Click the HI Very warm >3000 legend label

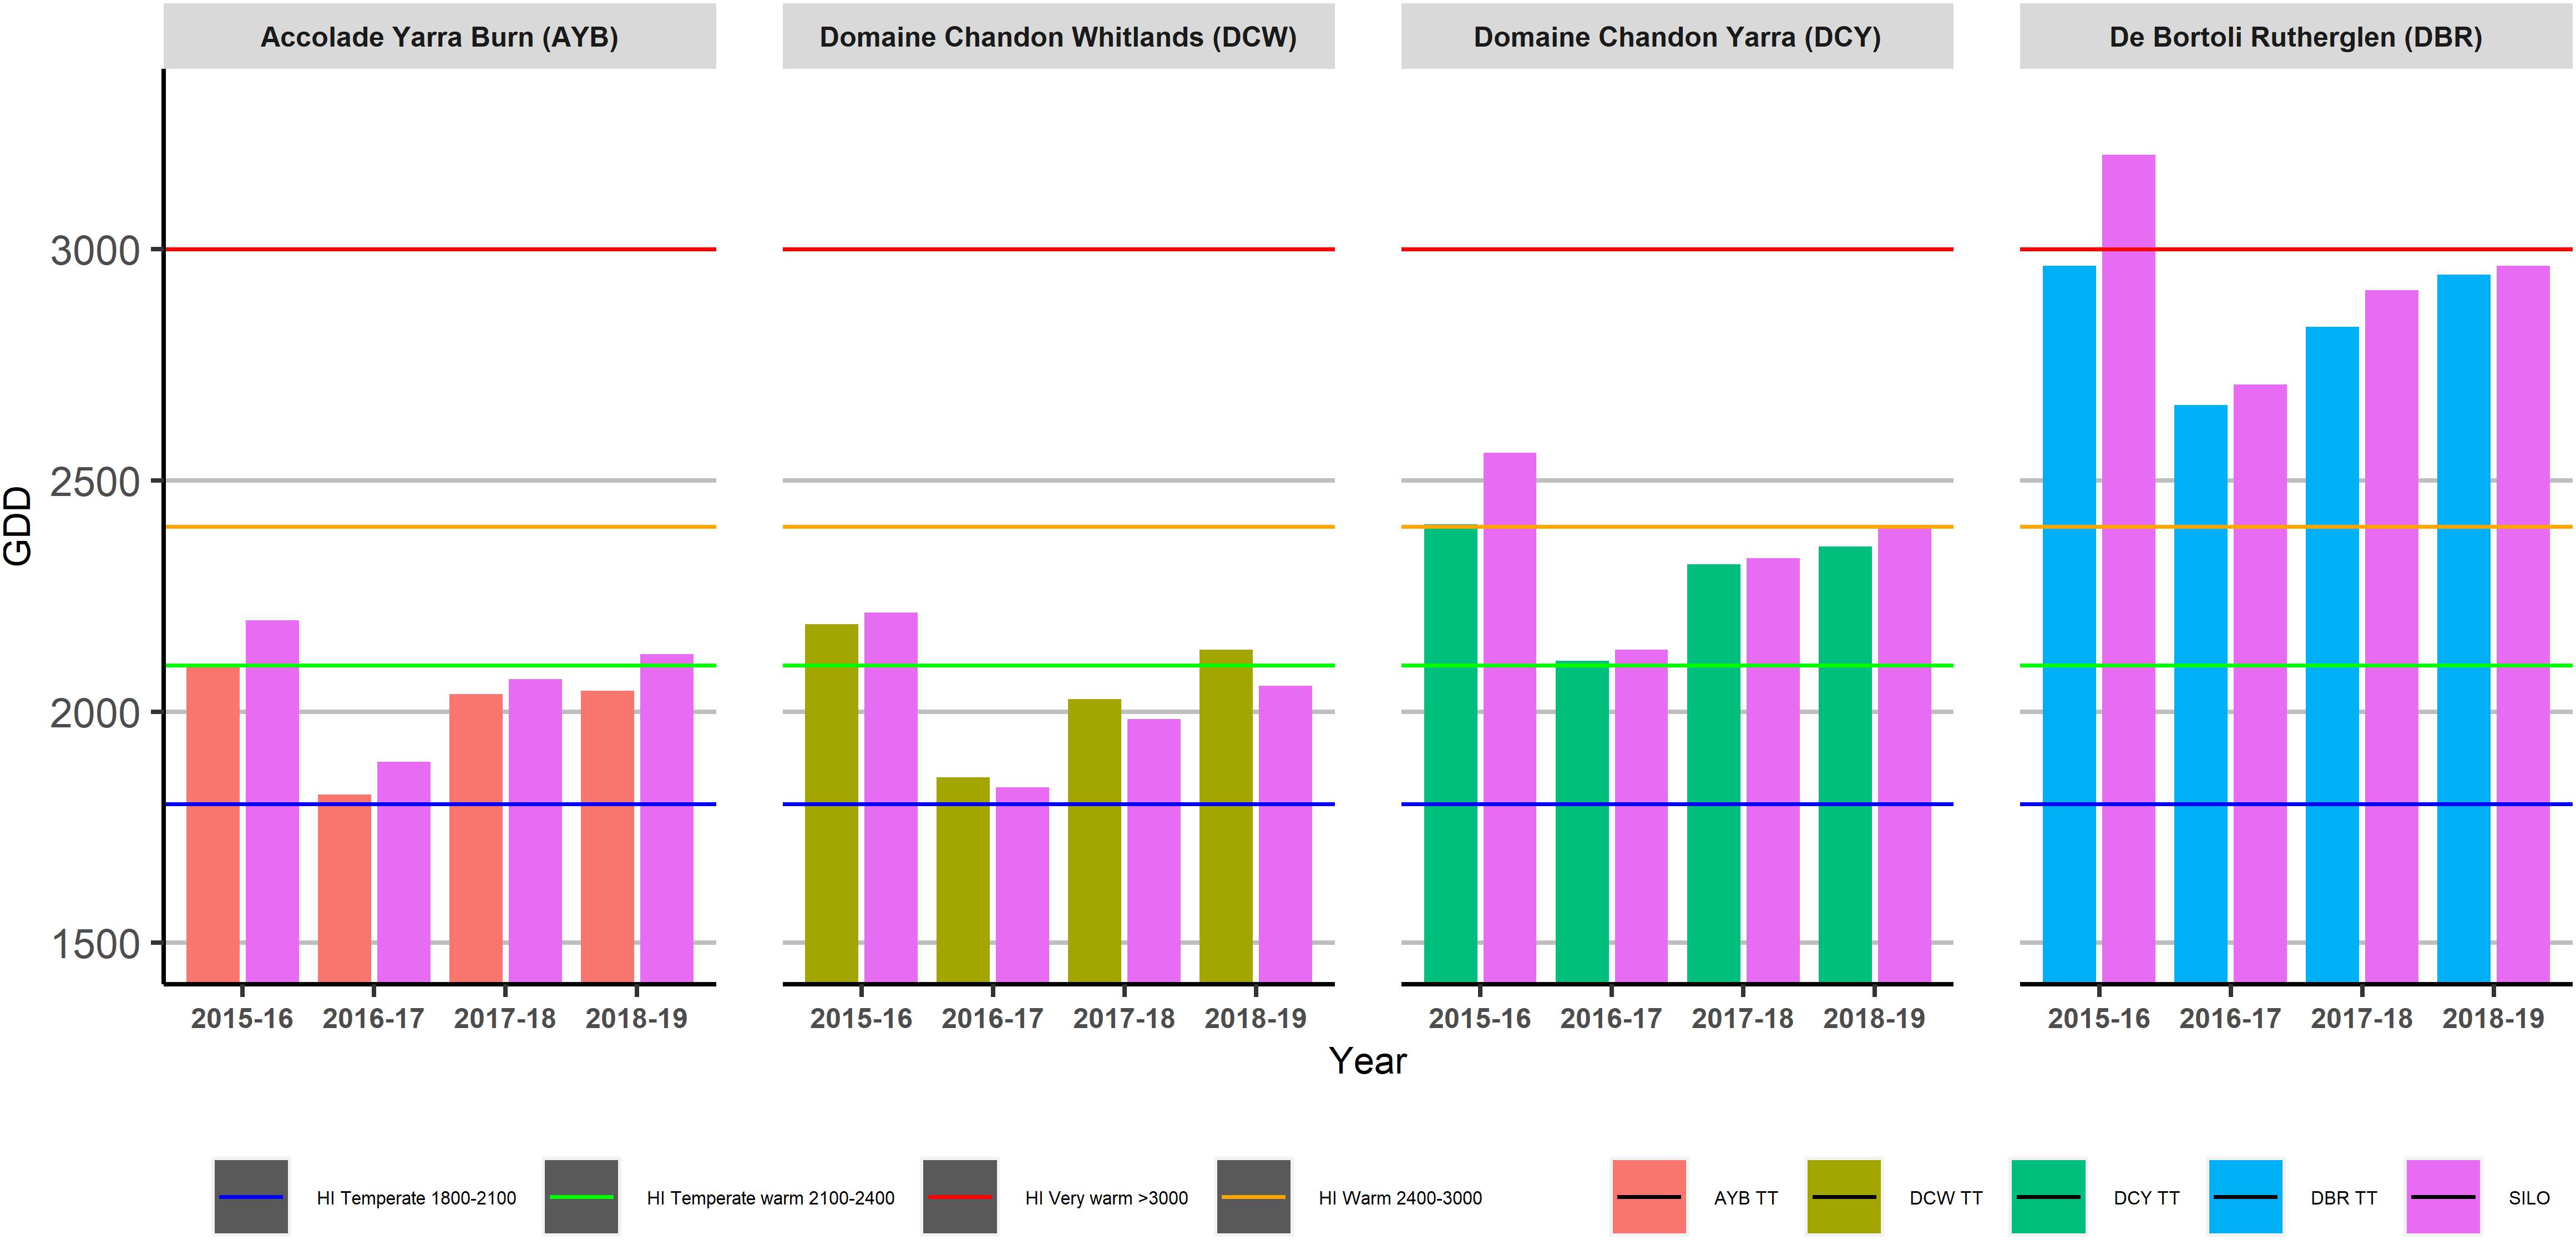click(x=1107, y=1198)
